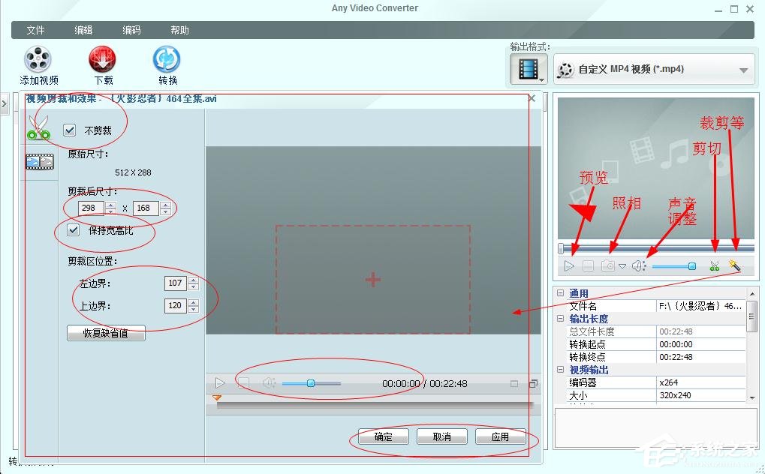Click the 确定 button to confirm

pos(382,436)
